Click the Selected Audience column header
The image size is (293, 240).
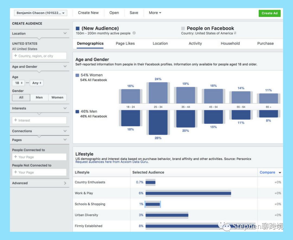click(148, 172)
